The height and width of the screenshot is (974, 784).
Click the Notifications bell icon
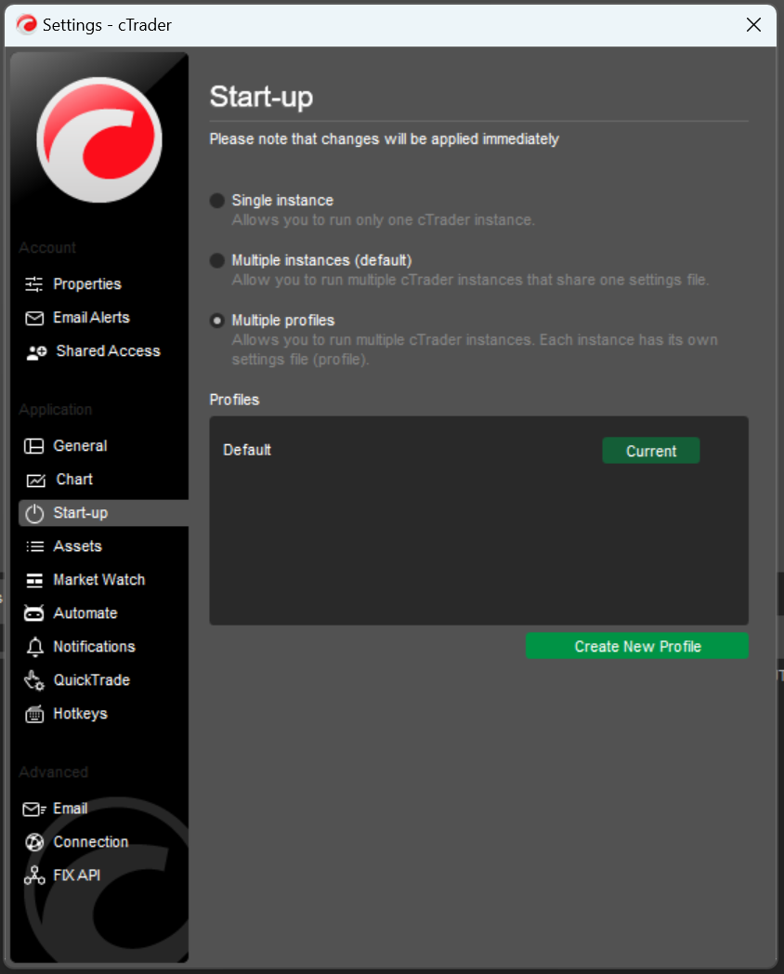pos(34,647)
